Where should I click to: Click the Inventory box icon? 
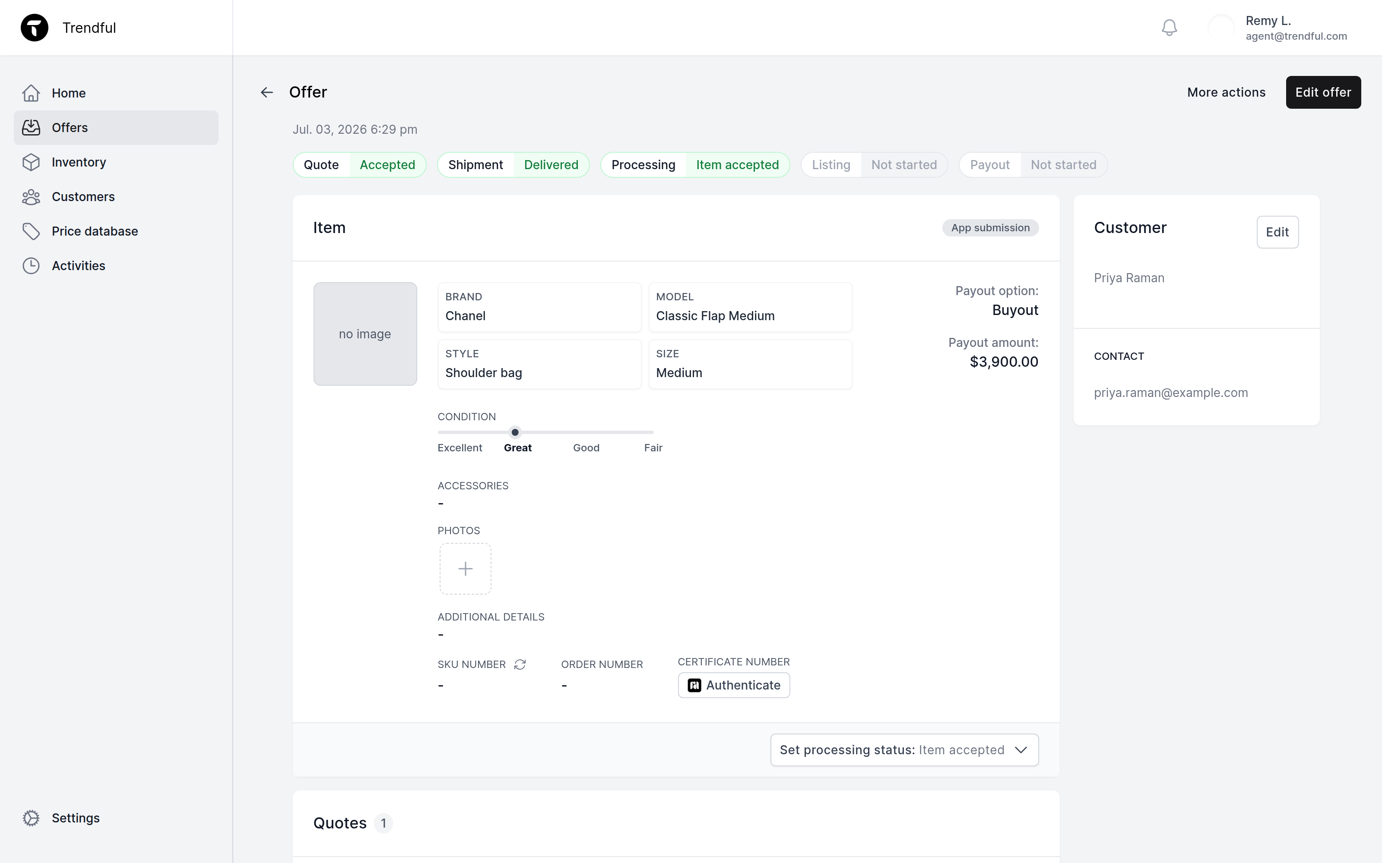pos(32,162)
